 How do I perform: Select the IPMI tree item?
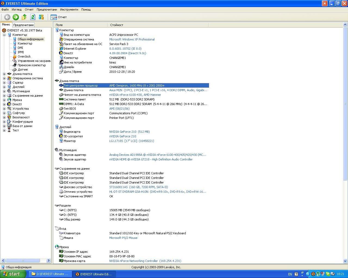(x=21, y=52)
